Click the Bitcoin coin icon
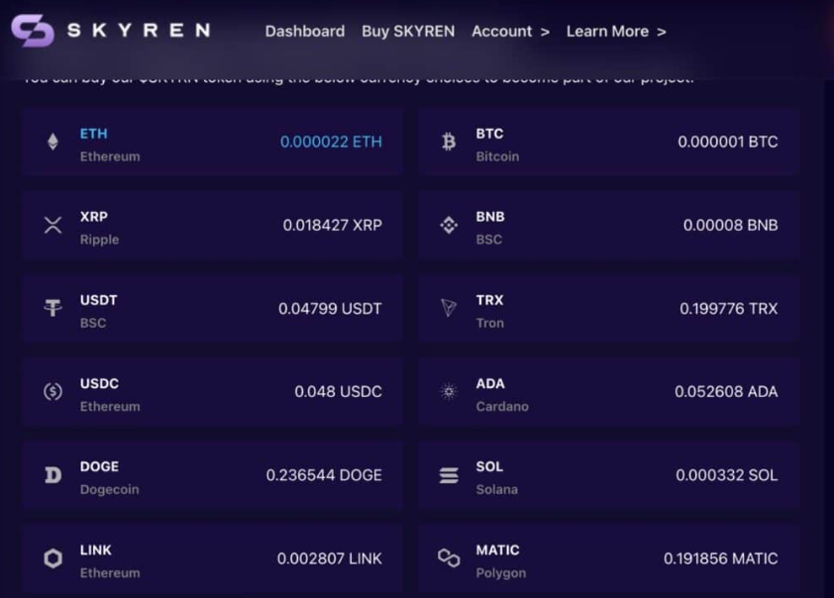 pyautogui.click(x=449, y=142)
